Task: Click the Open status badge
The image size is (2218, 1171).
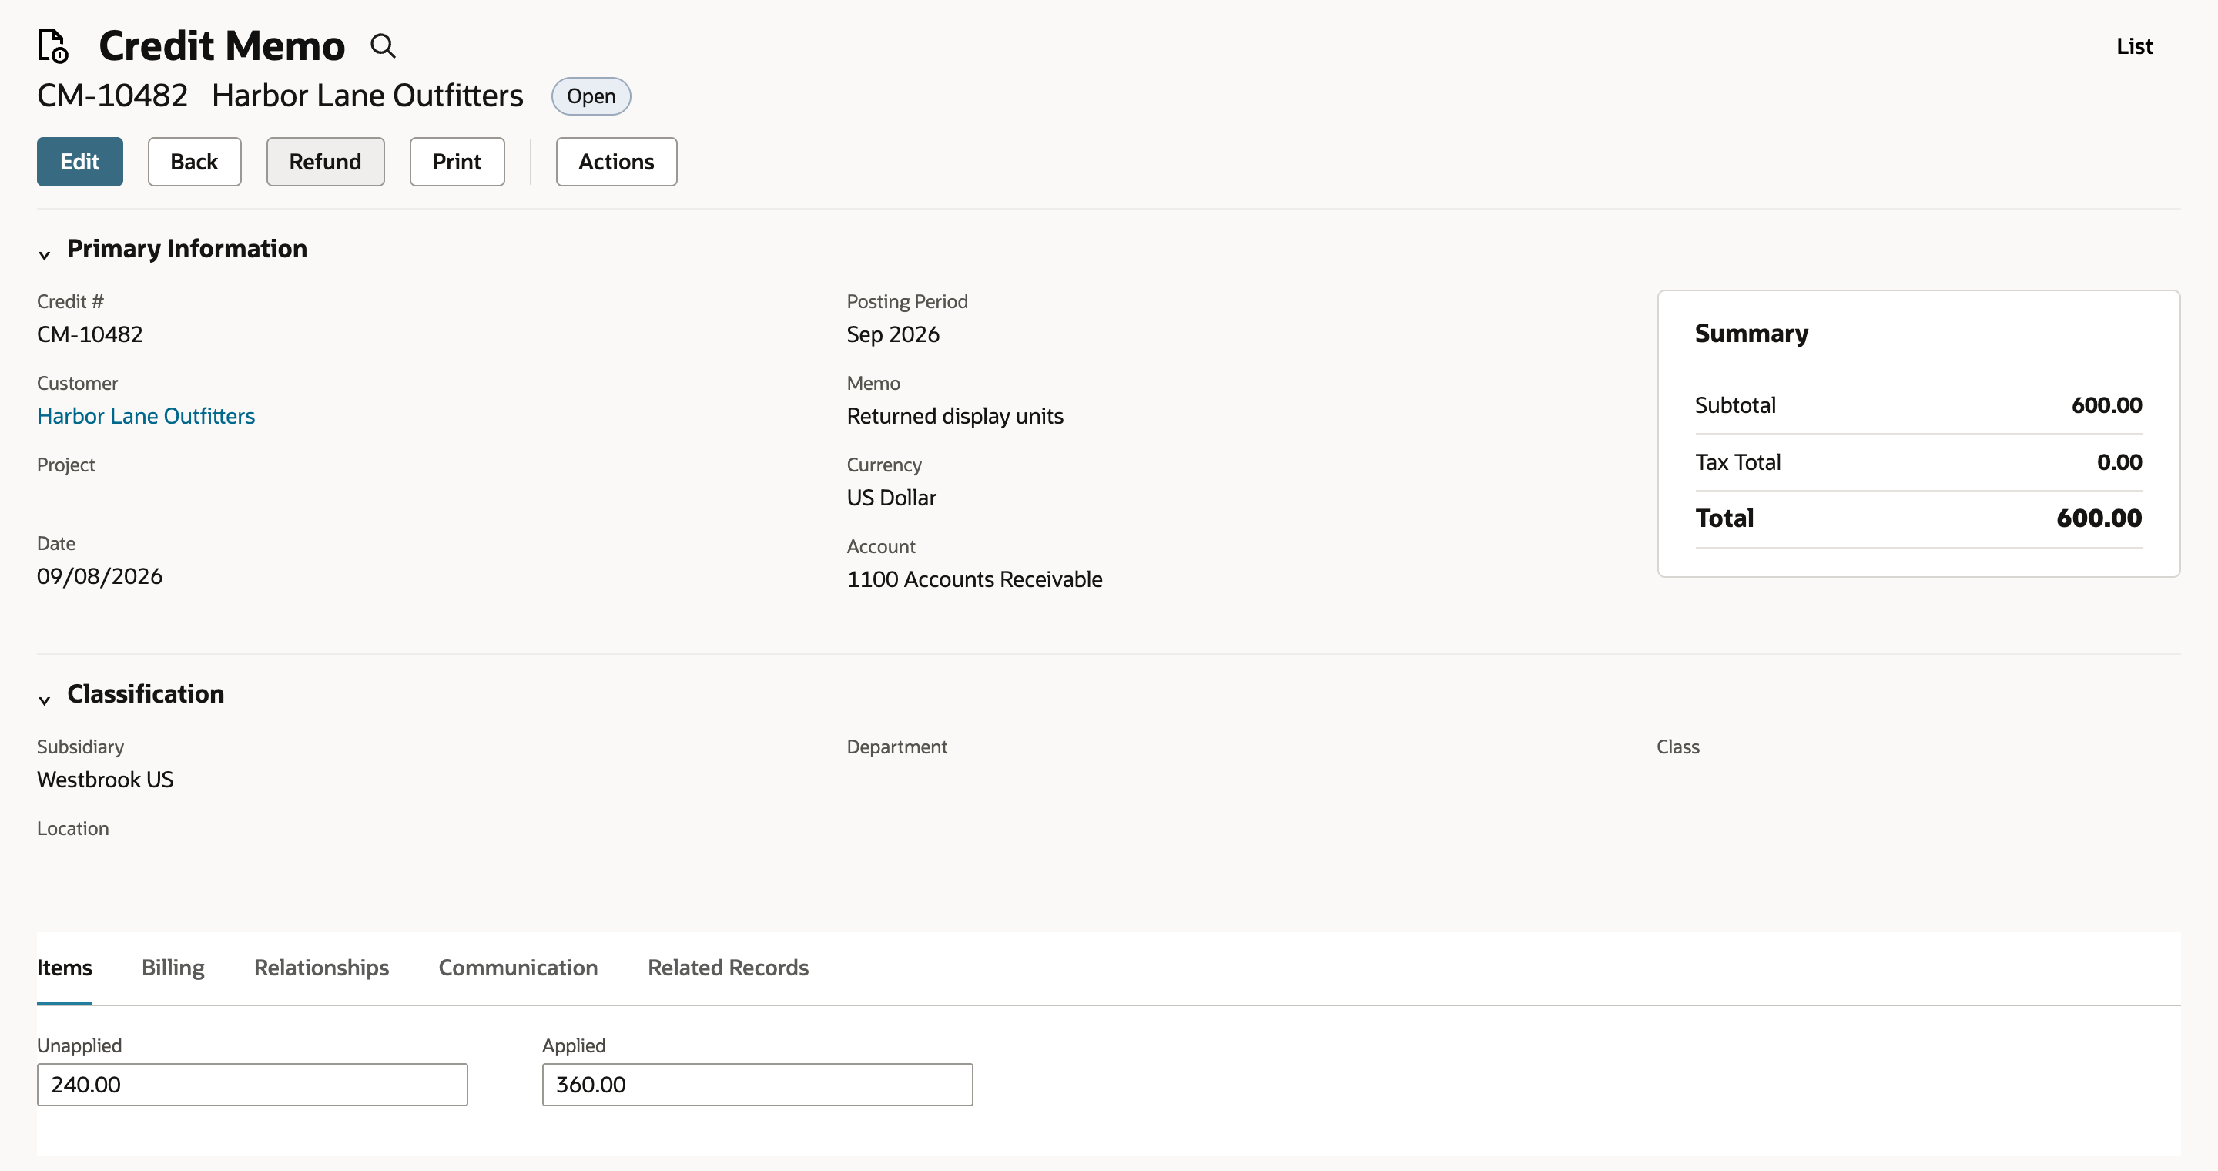Action: (x=591, y=96)
